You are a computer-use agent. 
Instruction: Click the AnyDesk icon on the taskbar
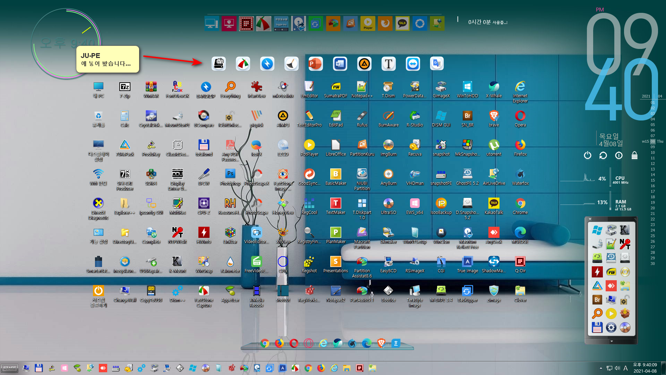click(103, 368)
